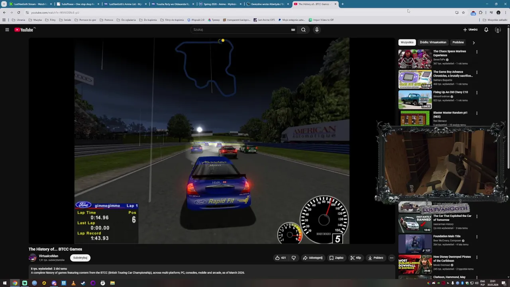The image size is (510, 287).
Task: Click the Utwórz create button
Action: (x=470, y=29)
